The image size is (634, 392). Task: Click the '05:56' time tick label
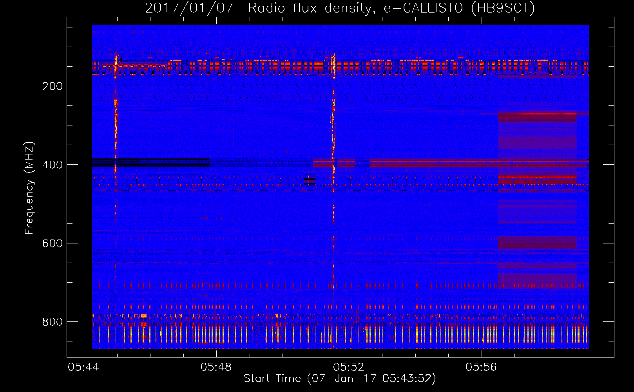pos(481,367)
